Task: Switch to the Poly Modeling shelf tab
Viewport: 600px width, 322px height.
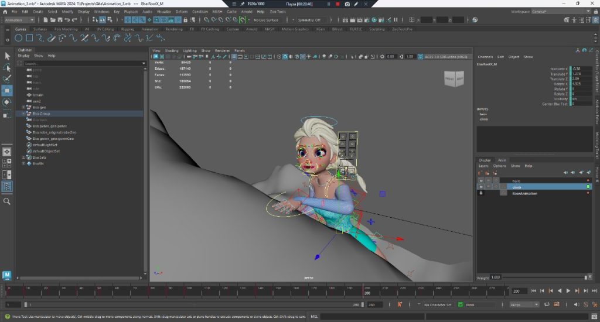Action: pos(66,29)
